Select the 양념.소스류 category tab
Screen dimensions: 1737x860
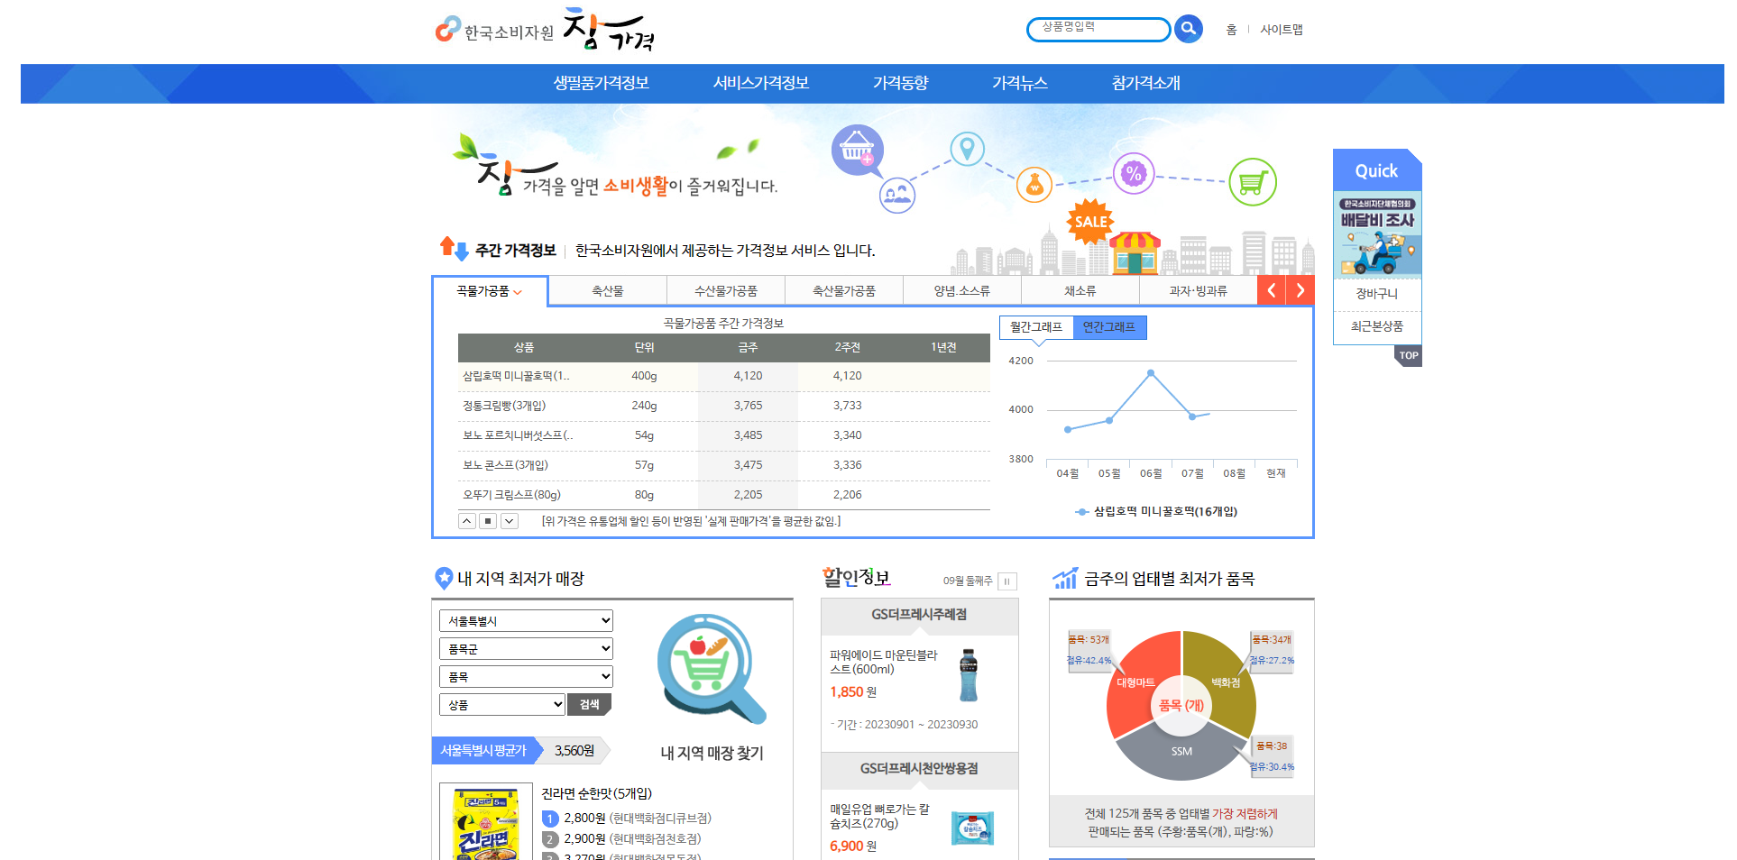coord(962,291)
